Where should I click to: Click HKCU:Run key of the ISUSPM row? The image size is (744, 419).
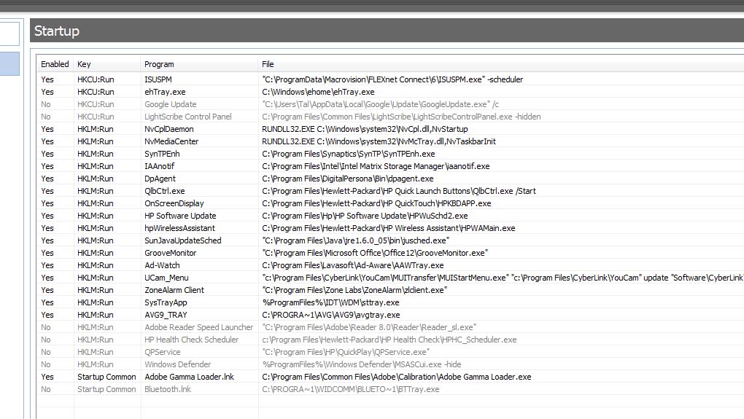(x=96, y=79)
